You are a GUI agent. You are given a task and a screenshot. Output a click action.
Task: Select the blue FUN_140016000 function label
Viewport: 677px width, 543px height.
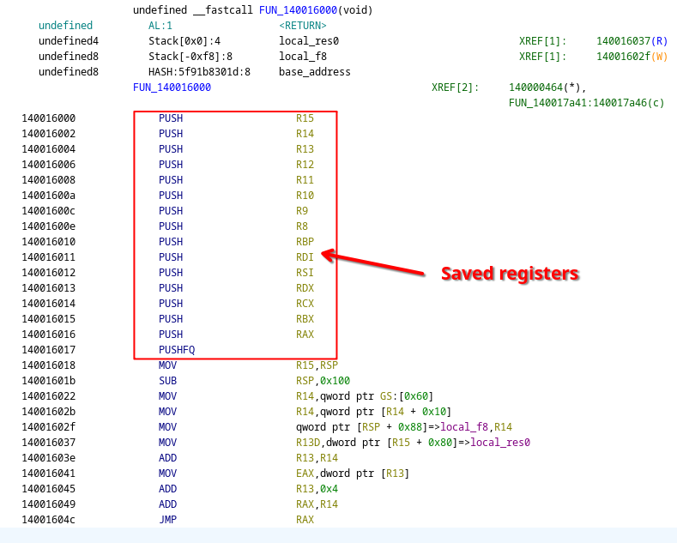tap(172, 87)
